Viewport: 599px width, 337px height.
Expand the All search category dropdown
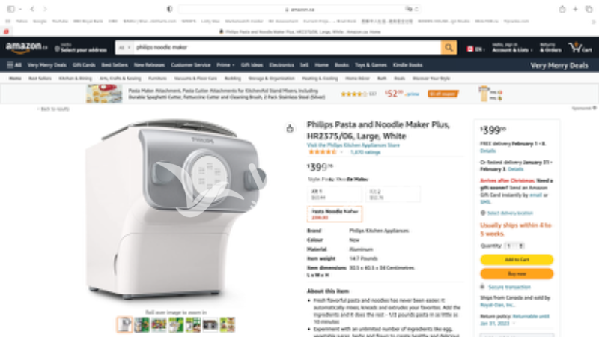124,47
